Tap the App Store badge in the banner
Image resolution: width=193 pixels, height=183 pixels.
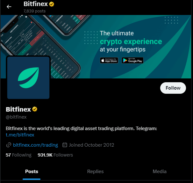point(109,60)
